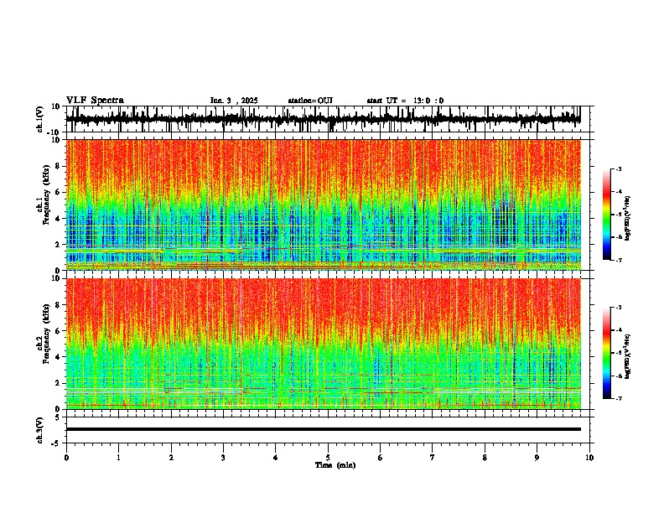Click the time axis tick label 1
This screenshot has width=664, height=513.
118,458
